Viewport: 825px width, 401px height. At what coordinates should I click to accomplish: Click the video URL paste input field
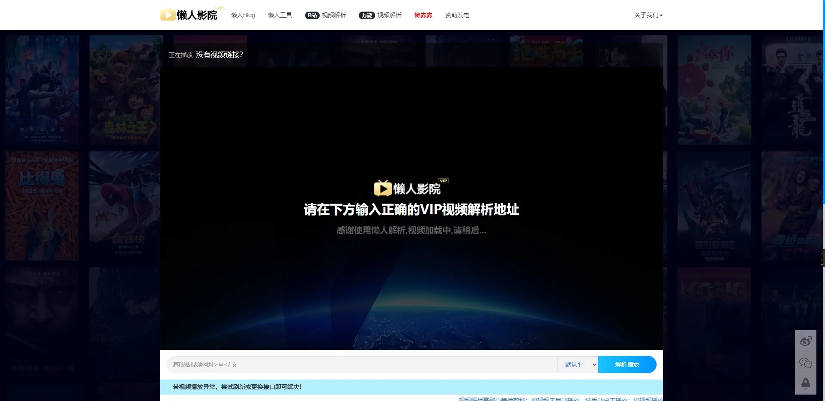pos(362,365)
